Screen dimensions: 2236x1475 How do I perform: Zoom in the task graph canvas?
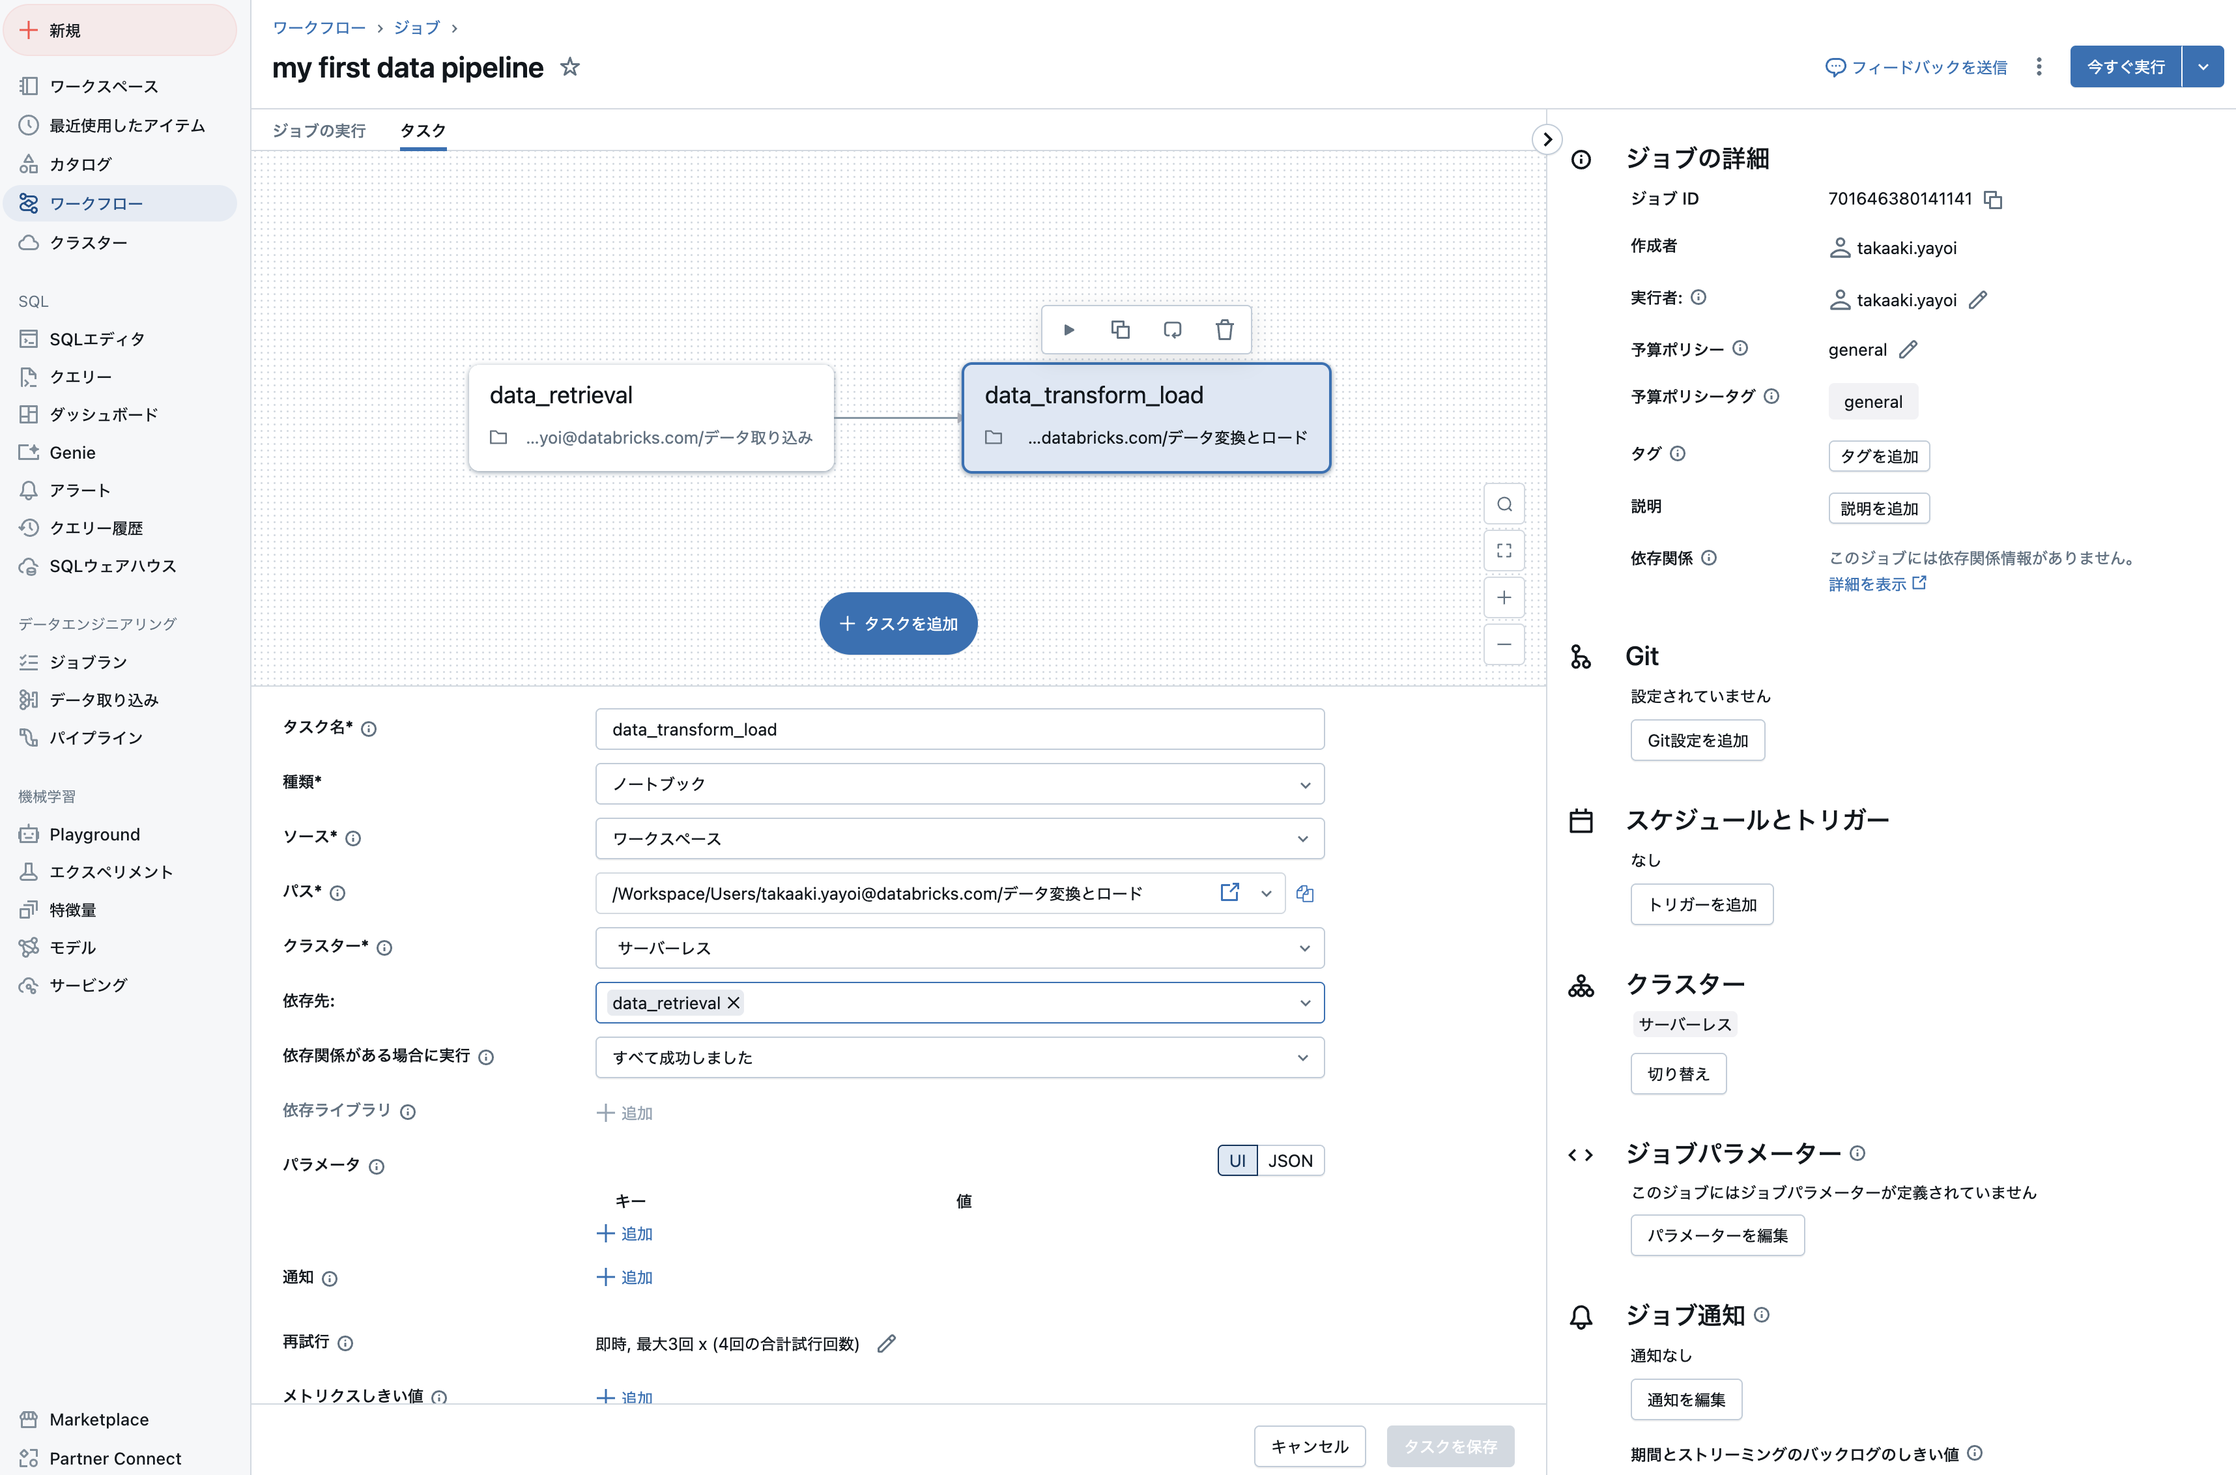click(1503, 597)
